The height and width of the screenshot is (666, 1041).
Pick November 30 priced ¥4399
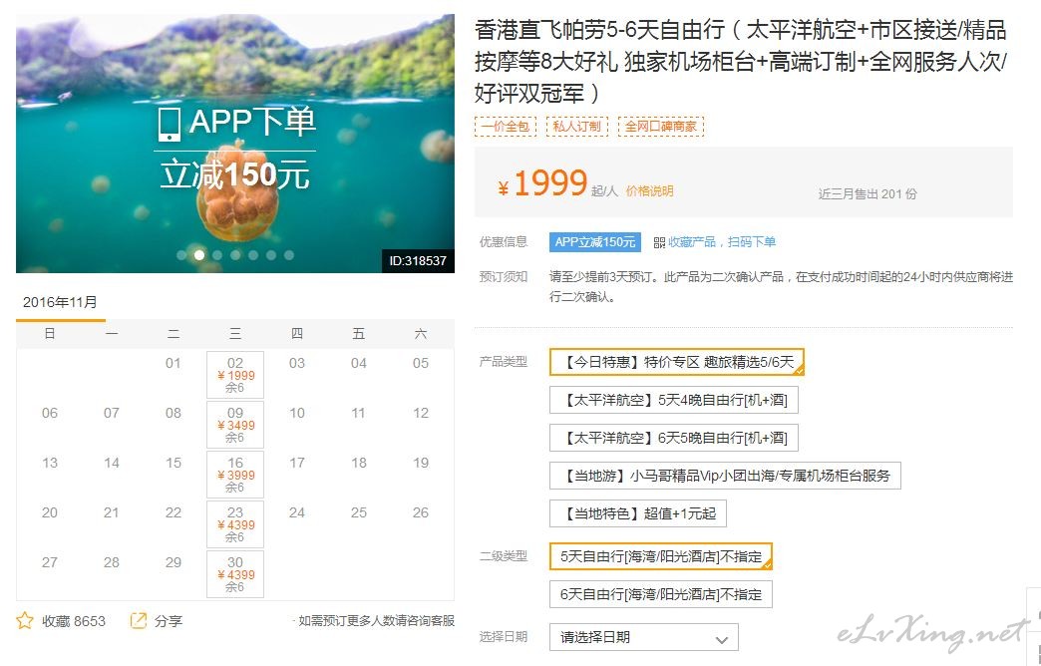tap(235, 573)
